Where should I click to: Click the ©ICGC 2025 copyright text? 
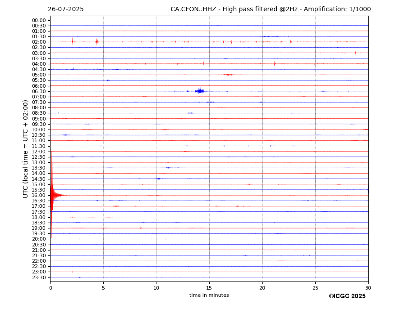click(347, 296)
